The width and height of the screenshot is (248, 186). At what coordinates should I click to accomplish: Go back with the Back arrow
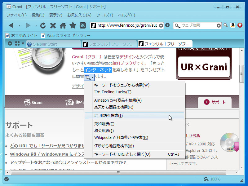[11, 25]
